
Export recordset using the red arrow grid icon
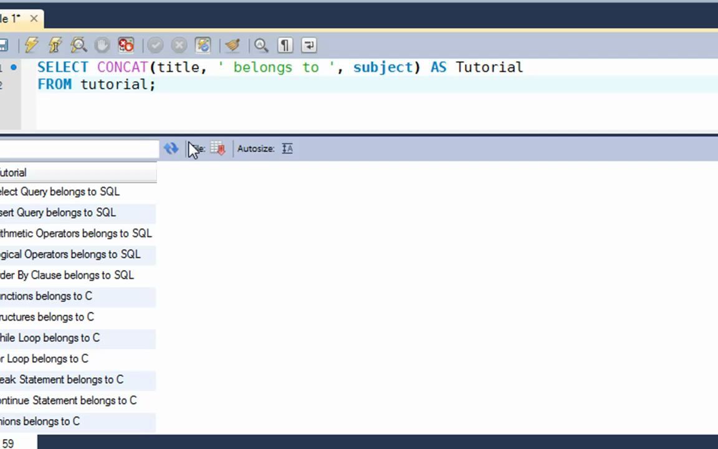(217, 148)
